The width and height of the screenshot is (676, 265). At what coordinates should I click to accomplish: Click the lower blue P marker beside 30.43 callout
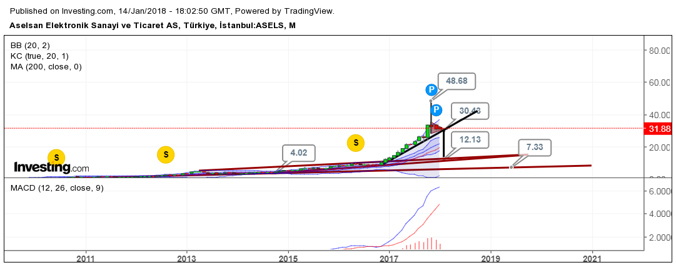(x=436, y=110)
